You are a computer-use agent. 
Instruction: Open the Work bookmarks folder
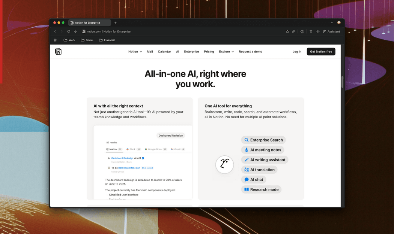[x=69, y=40]
